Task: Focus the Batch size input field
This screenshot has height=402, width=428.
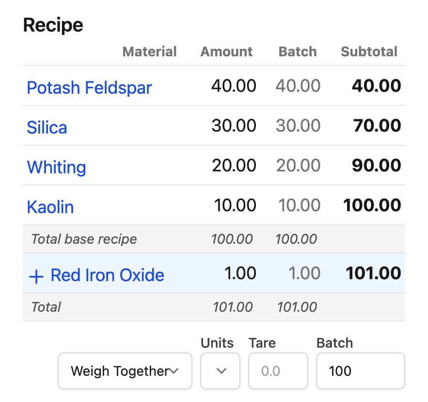Action: pos(360,371)
